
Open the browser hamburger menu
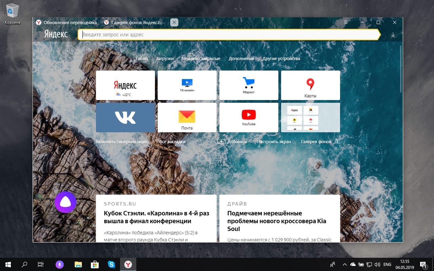(346, 22)
